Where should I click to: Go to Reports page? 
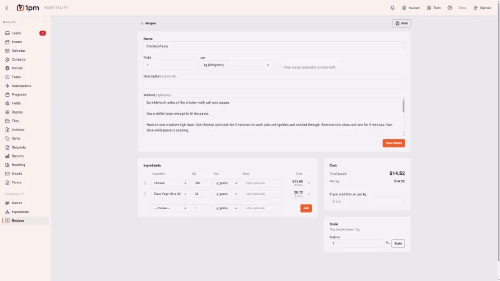click(x=25, y=156)
